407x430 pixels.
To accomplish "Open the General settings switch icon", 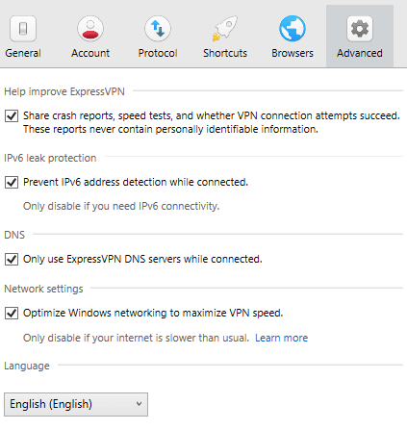I will (x=23, y=29).
